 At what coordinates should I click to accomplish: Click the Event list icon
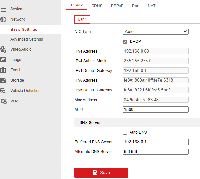(x=4, y=70)
